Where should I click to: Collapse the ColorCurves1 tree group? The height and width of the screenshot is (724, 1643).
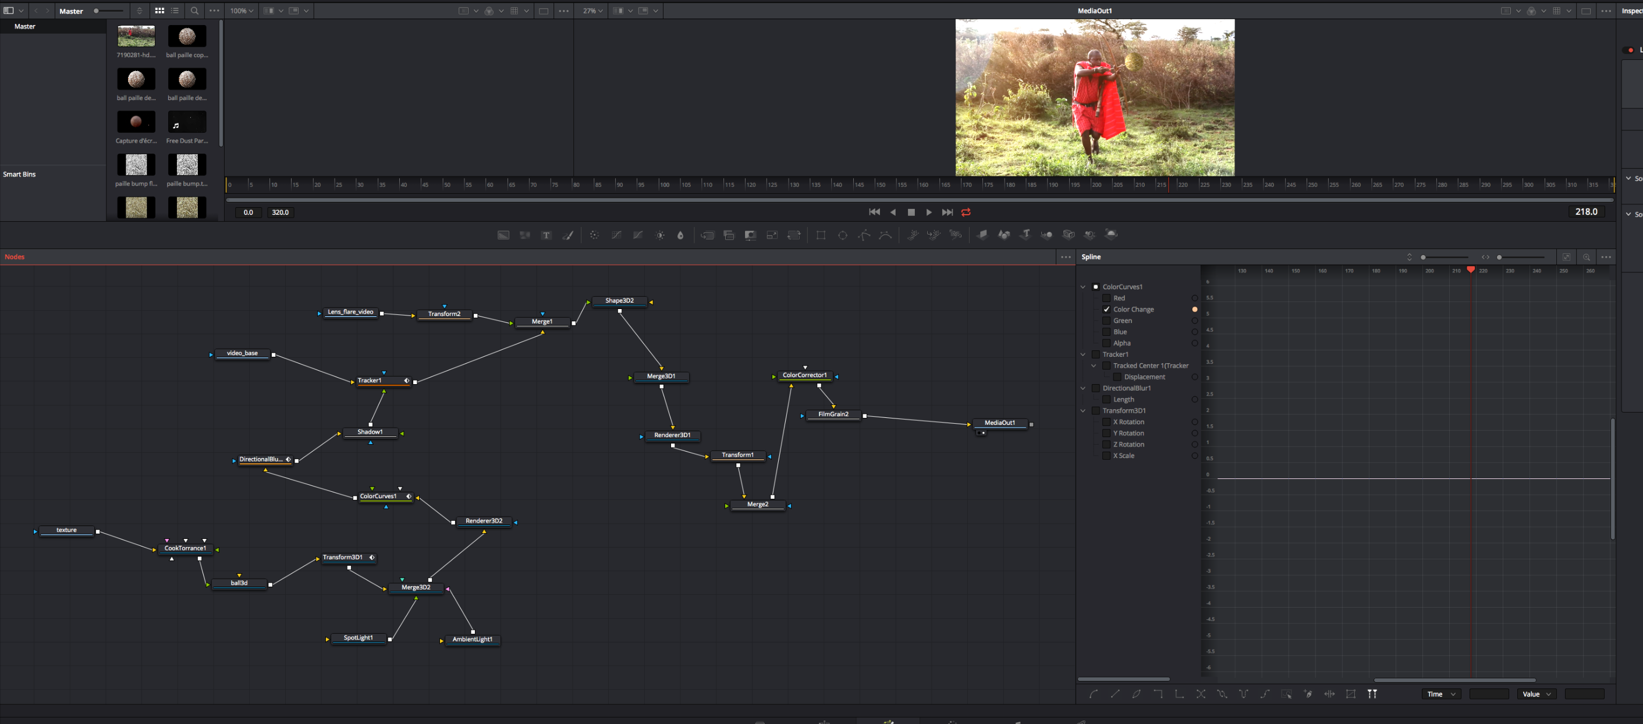coord(1083,287)
